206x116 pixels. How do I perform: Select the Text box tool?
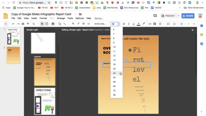(47, 24)
